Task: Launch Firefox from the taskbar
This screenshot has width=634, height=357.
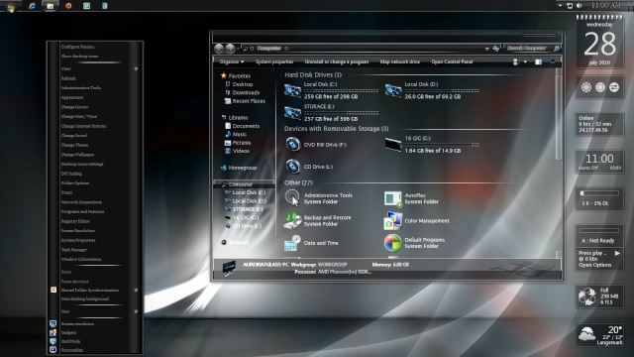Action: [68, 6]
